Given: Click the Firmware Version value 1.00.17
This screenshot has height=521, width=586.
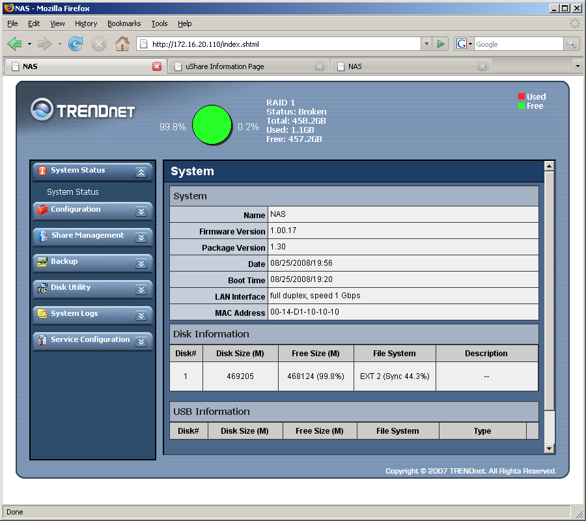Looking at the screenshot, I should pyautogui.click(x=283, y=231).
